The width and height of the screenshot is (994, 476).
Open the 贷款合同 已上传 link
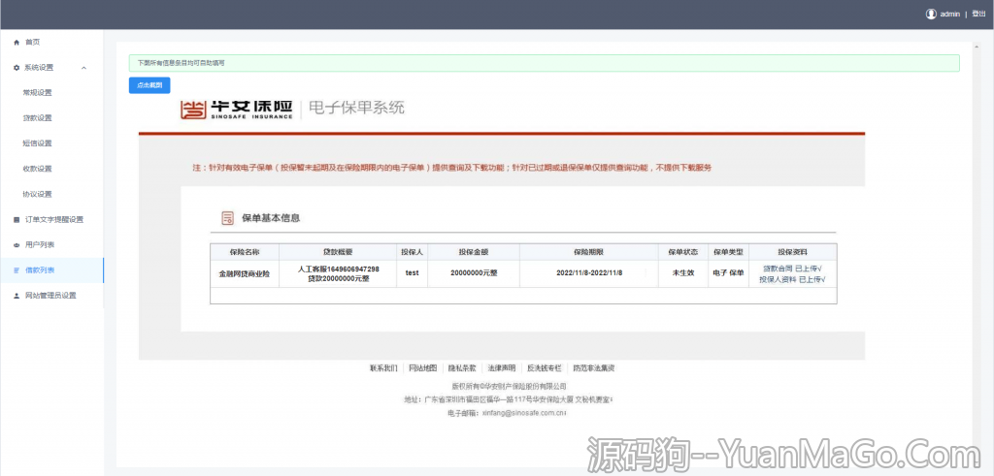[792, 269]
